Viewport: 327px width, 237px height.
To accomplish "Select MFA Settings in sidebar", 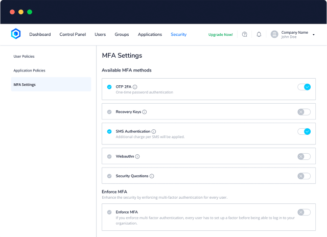I will click(51, 84).
